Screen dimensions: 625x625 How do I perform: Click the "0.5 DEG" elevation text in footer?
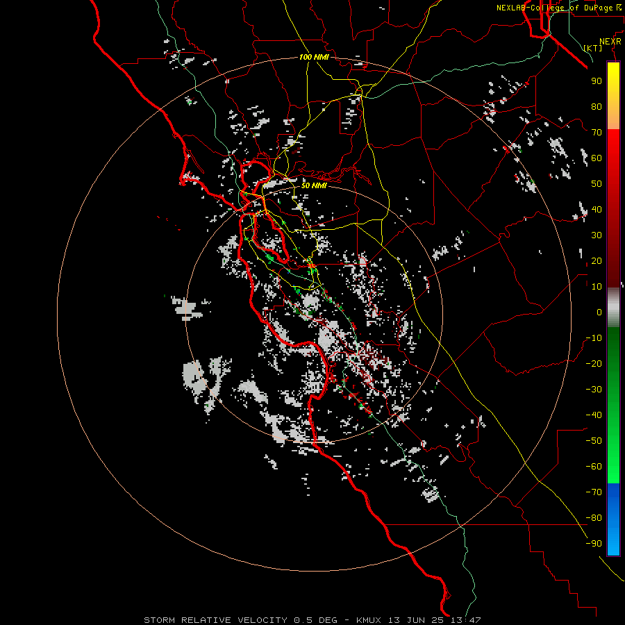(315, 620)
